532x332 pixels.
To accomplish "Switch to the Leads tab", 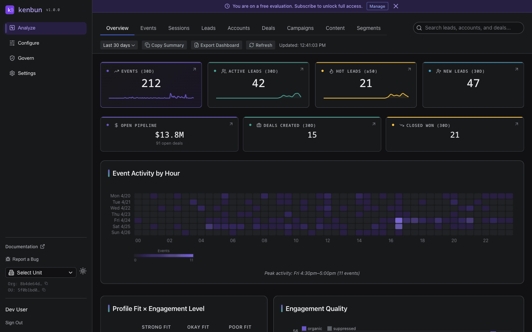I will [208, 28].
